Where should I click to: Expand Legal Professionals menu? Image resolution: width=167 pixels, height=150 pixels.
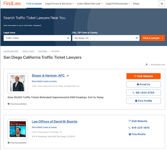click(118, 4)
